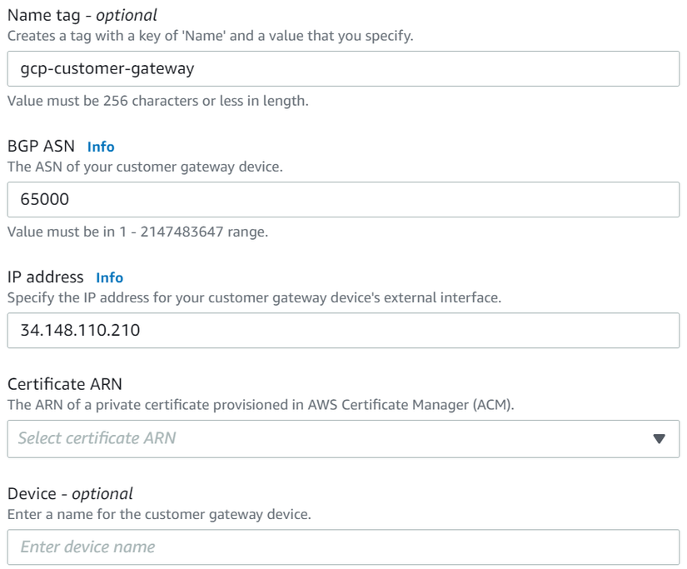The height and width of the screenshot is (569, 687).
Task: Click the "Device - optional" label
Action: pos(70,493)
